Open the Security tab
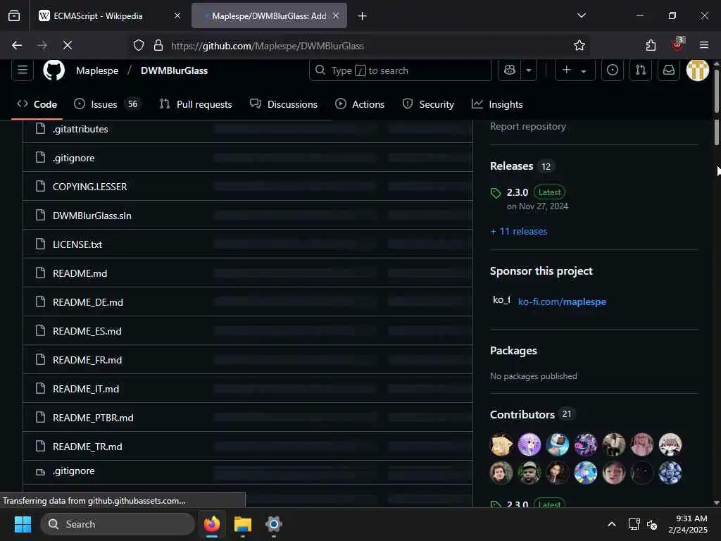Screen dimensions: 721x541 point(428,104)
